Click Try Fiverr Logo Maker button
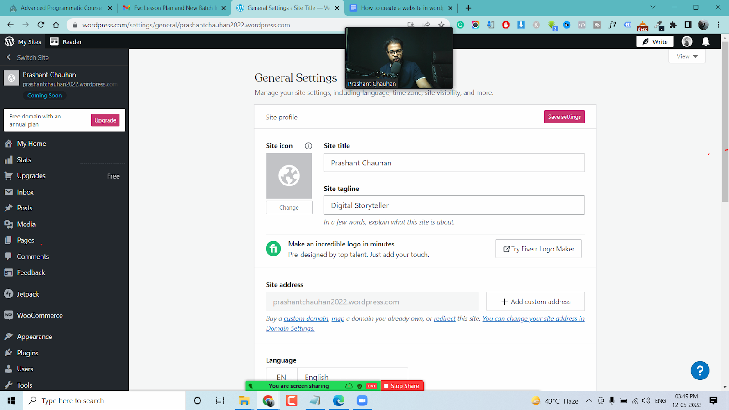The height and width of the screenshot is (410, 729). tap(539, 249)
